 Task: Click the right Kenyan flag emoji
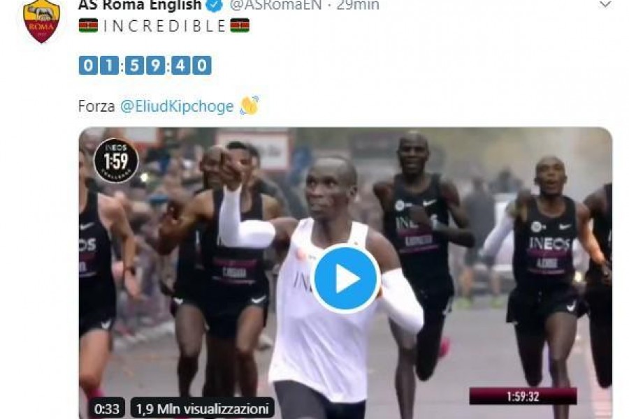pyautogui.click(x=240, y=26)
